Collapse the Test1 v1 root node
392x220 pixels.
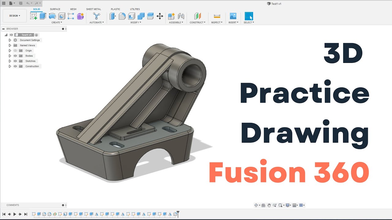pos(6,35)
